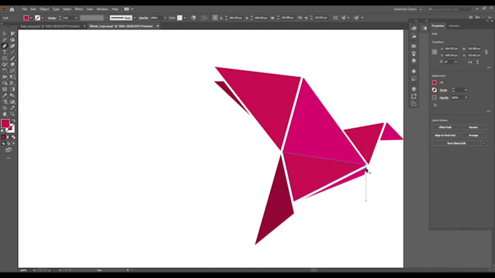Click Align to Pixel Grid button
Image resolution: width=495 pixels, height=278 pixels.
445,136
